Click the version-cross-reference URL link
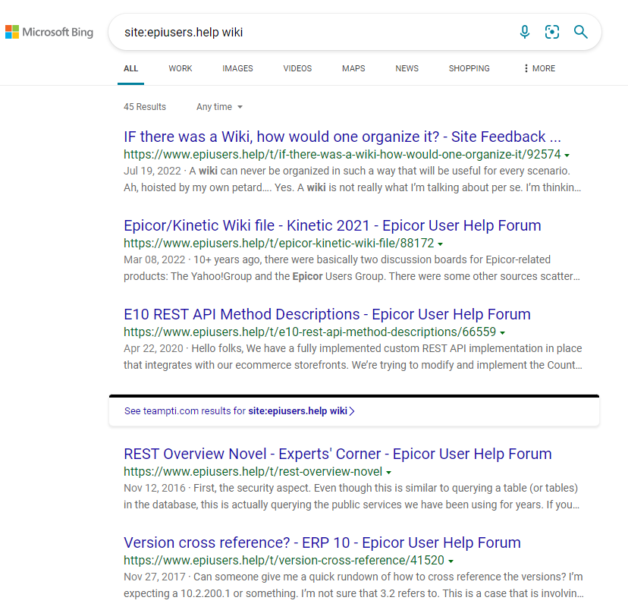The image size is (628, 610). [284, 561]
